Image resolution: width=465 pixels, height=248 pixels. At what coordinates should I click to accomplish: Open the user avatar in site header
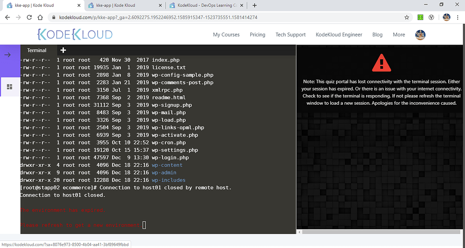pos(420,35)
